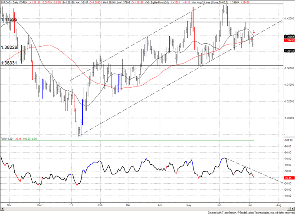Click the red 1.39438 moving average tag

(x=288, y=40)
